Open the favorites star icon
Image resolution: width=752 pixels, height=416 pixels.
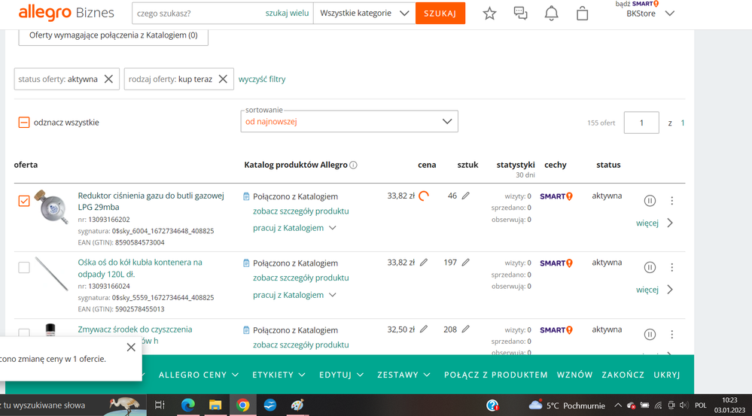pos(489,14)
